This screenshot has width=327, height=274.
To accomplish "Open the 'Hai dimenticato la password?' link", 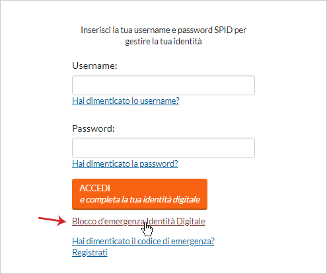I will pos(125,164).
